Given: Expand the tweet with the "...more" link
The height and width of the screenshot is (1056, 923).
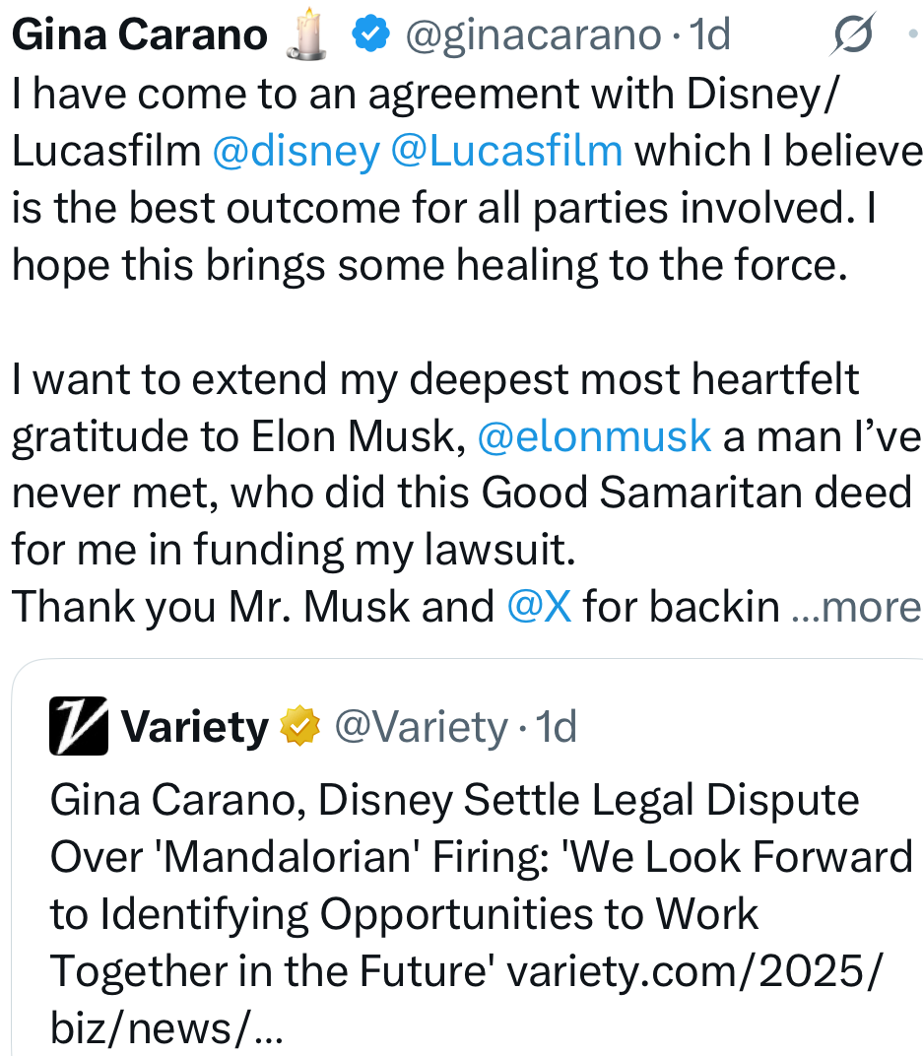Looking at the screenshot, I should point(857,607).
